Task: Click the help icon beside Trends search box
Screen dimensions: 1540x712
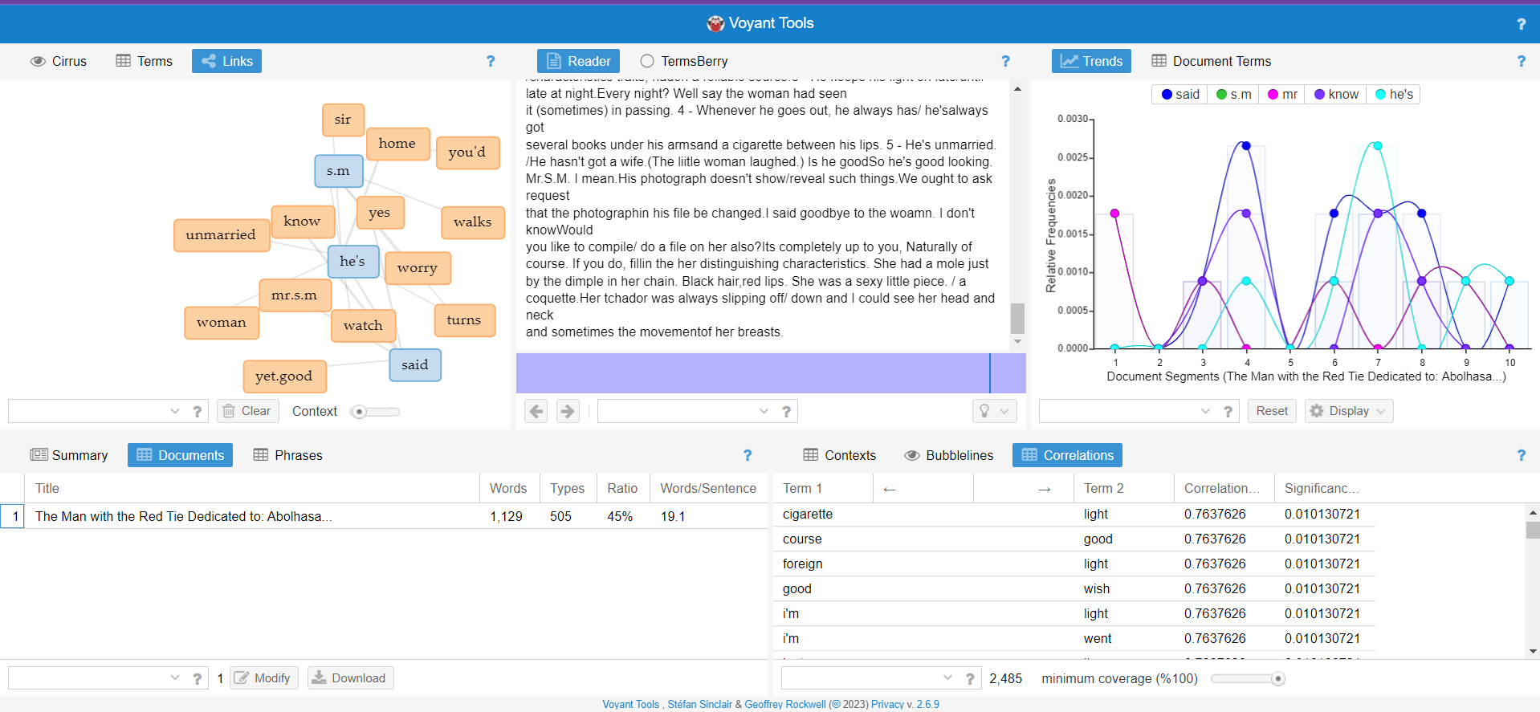Action: tap(1228, 411)
